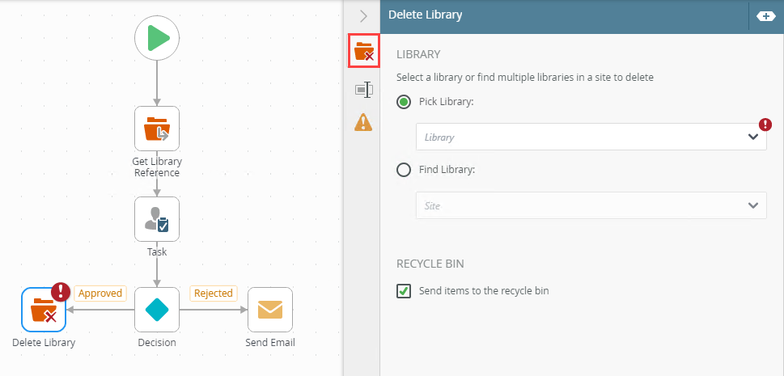Click the red error badge on Delete Library

61,292
